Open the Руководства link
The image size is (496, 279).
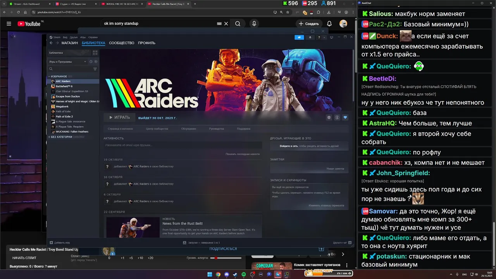[217, 129]
